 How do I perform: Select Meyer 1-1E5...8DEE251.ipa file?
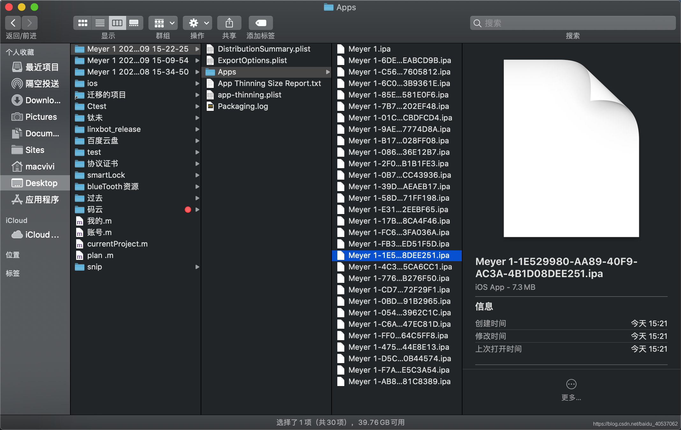pyautogui.click(x=399, y=256)
